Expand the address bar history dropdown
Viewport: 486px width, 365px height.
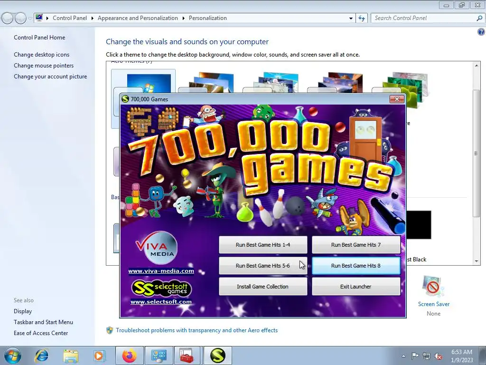point(351,18)
